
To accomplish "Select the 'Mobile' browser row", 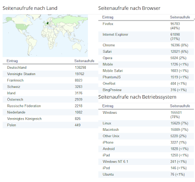I will point(146,64).
